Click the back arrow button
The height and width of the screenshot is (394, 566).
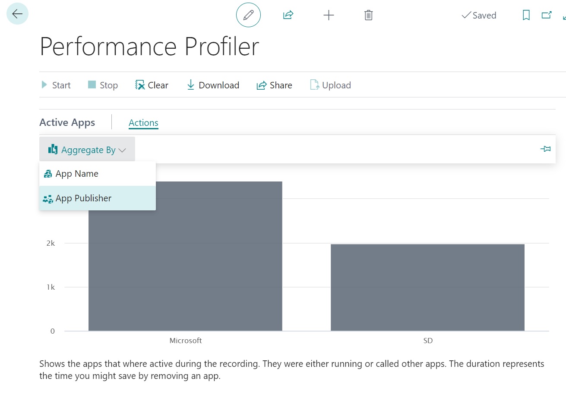[17, 14]
